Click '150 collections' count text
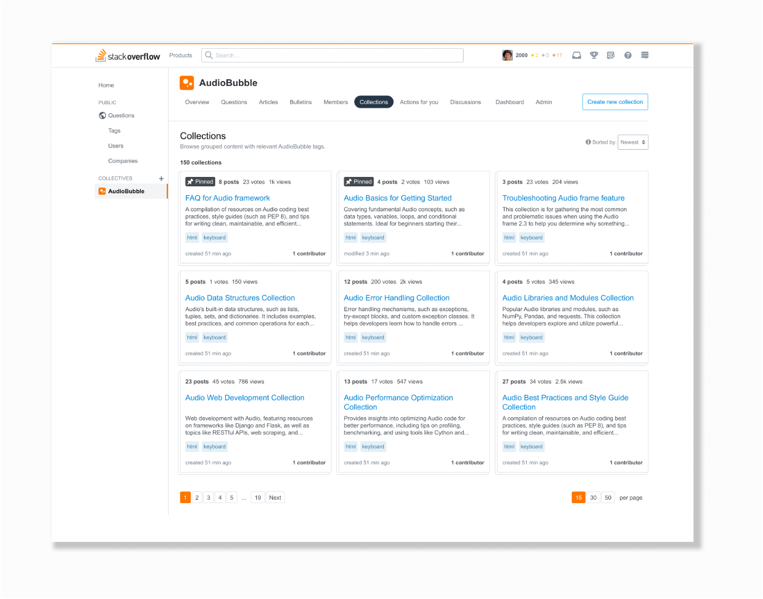This screenshot has height=599, width=763. pyautogui.click(x=201, y=163)
